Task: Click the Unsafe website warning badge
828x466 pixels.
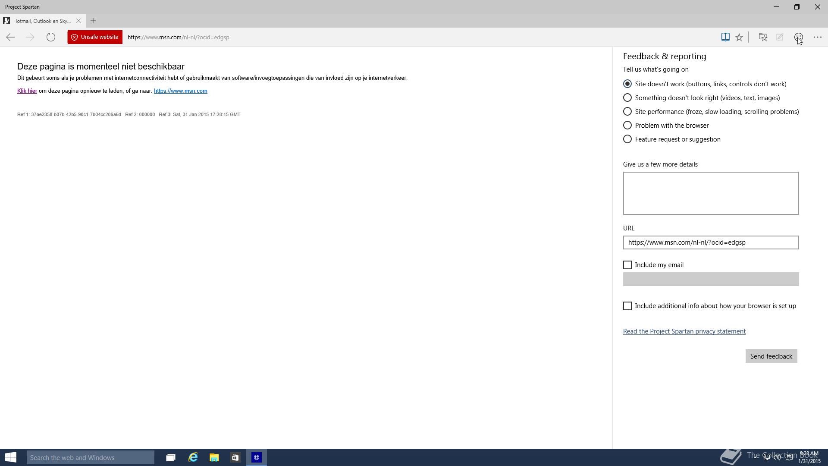Action: pos(95,37)
